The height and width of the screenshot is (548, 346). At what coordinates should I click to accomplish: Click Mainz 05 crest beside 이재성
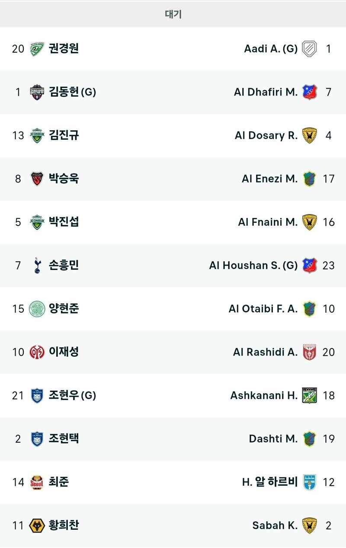click(x=37, y=352)
